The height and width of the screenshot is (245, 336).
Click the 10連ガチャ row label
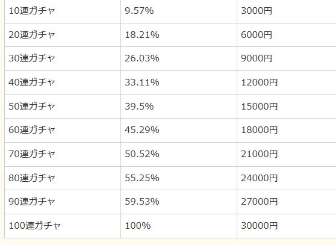point(32,11)
